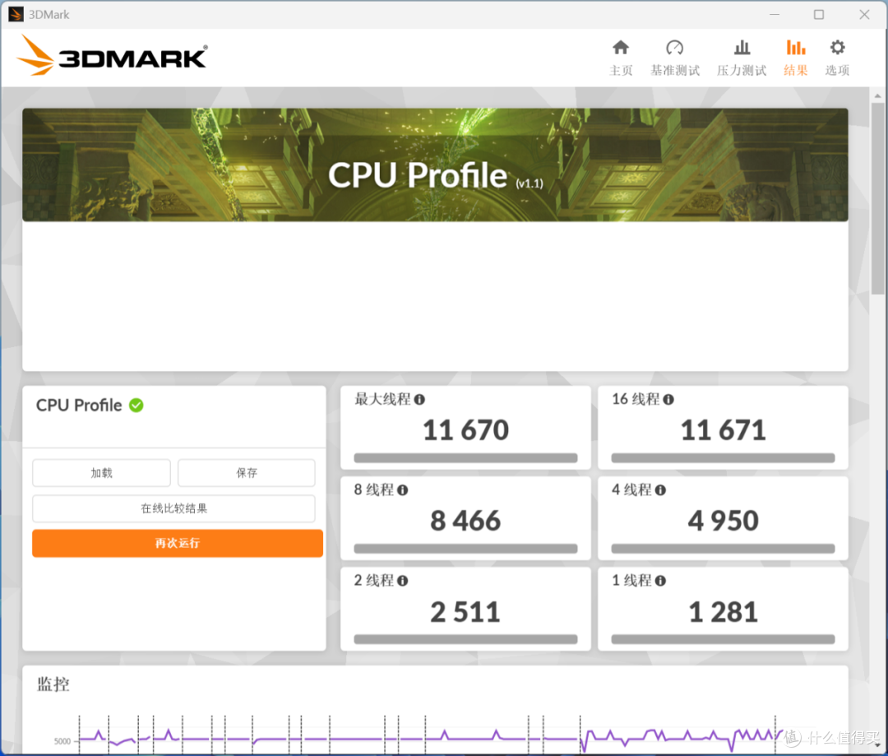Click the green validity check mark beside CPU Profile

pyautogui.click(x=136, y=406)
